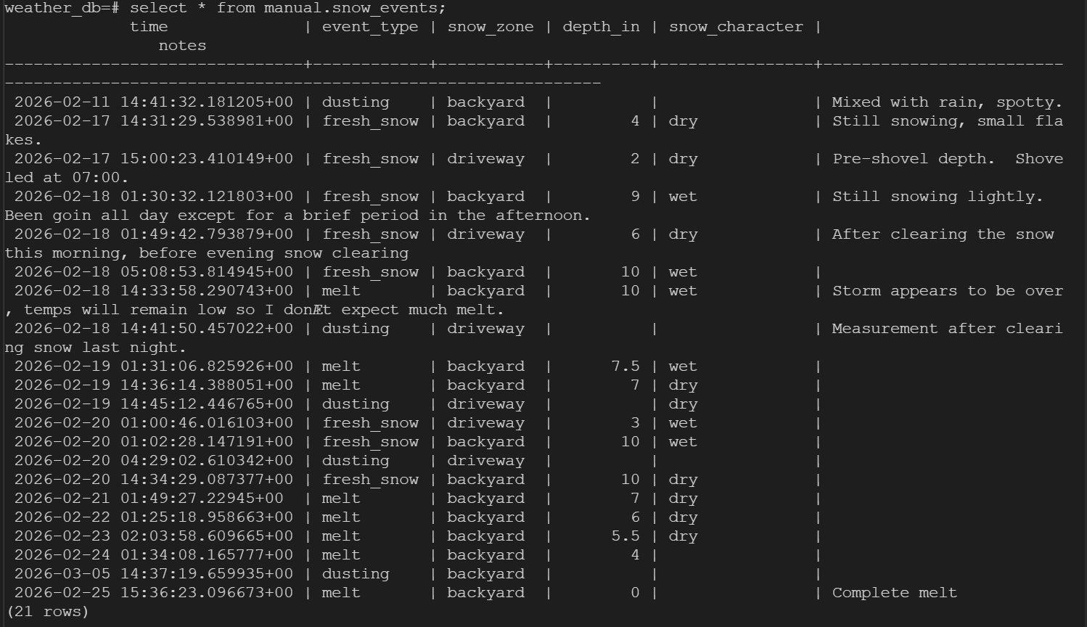The width and height of the screenshot is (1087, 627).
Task: Click the depth value 9
Action: point(635,197)
